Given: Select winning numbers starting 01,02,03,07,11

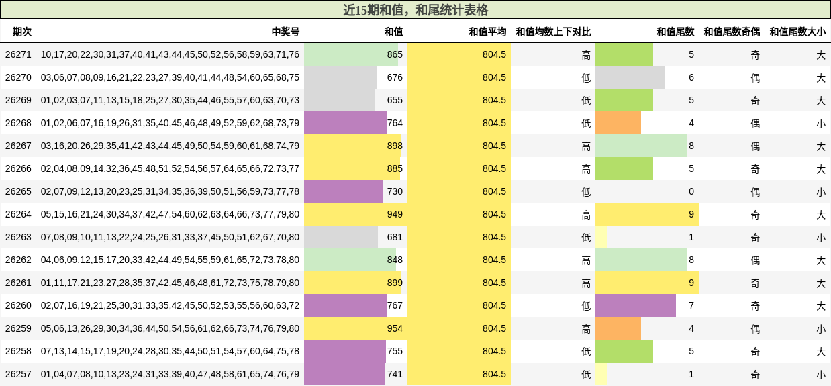Looking at the screenshot, I should click(x=170, y=100).
